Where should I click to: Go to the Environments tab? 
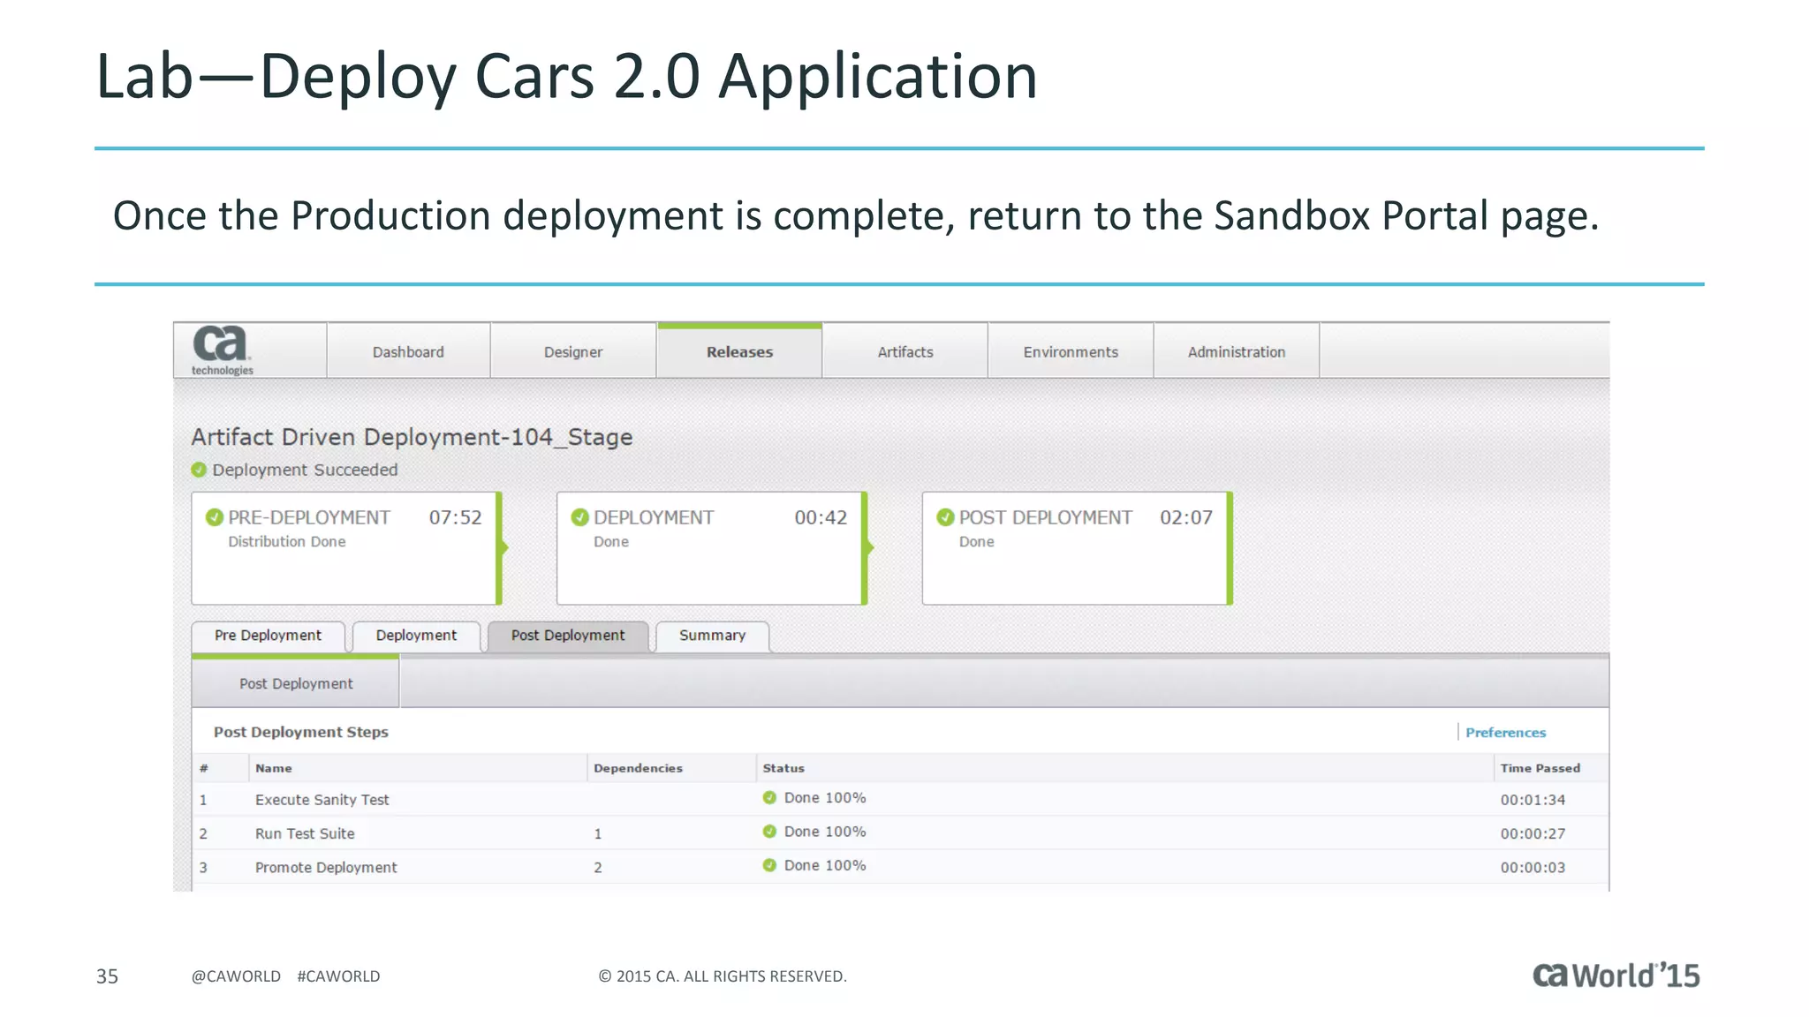pos(1071,351)
